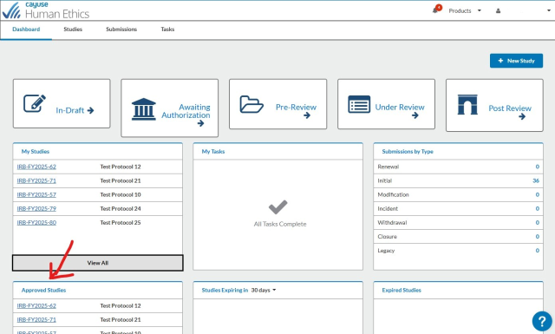The height and width of the screenshot is (334, 555).
Task: Click Test Protocol 10 in My Studies
Action: (121, 195)
